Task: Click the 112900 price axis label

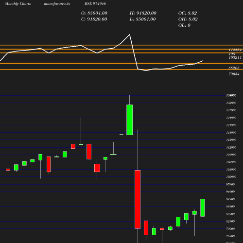Action: [231, 147]
